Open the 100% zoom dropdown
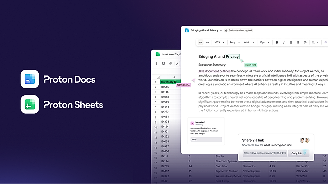328x184 pixels. pyautogui.click(x=219, y=42)
